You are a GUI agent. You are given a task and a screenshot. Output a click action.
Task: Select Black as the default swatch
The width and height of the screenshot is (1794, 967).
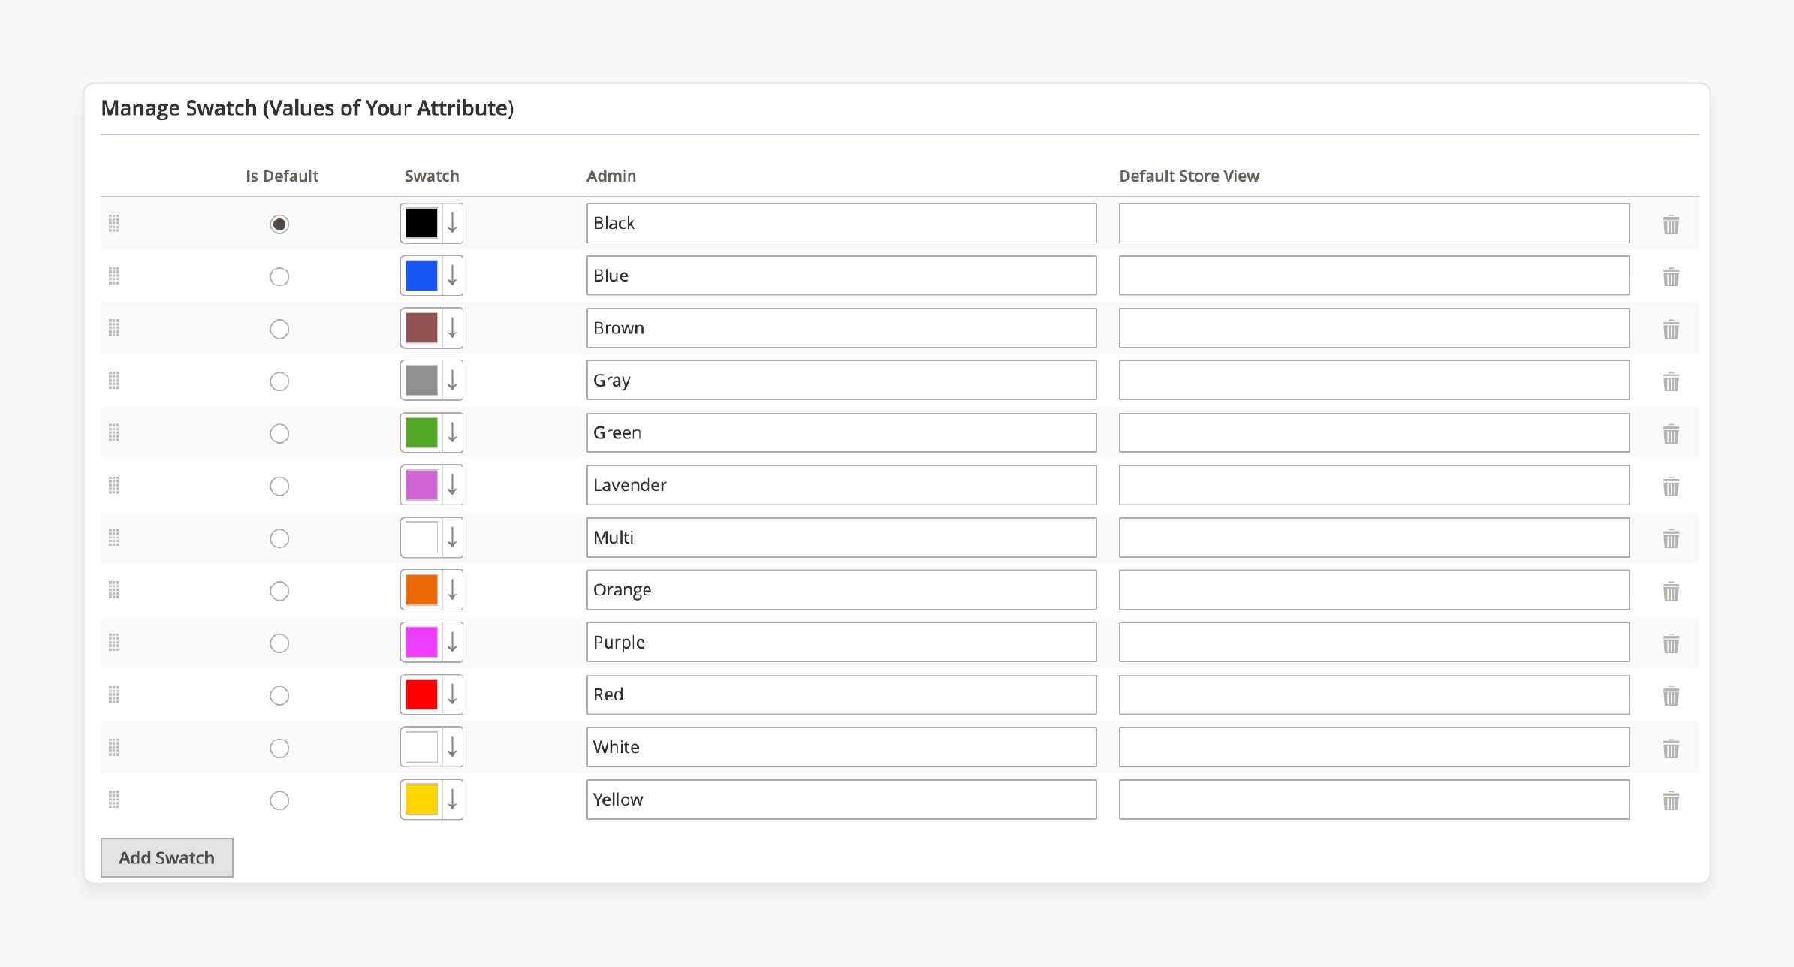[279, 224]
